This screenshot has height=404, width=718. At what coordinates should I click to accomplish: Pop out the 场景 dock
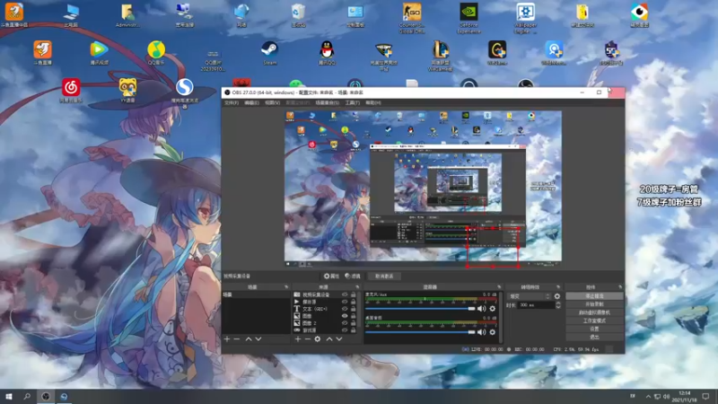[x=286, y=287]
